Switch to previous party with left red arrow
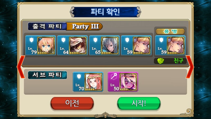 coord(21,67)
